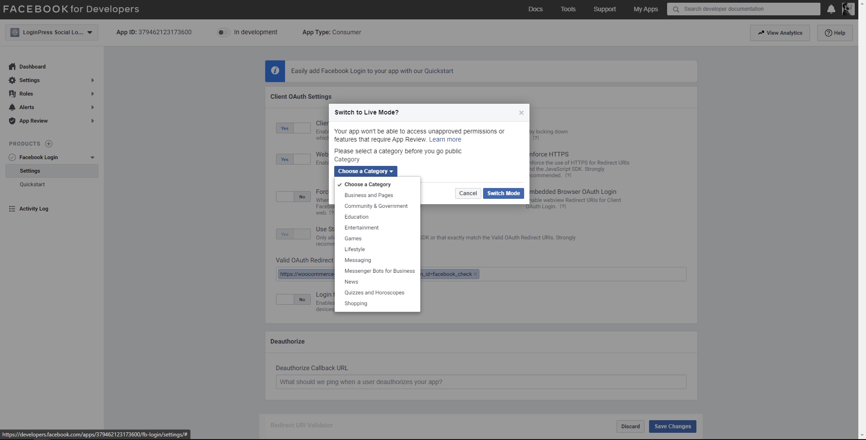Select Games category
Image resolution: width=866 pixels, height=440 pixels.
point(378,238)
